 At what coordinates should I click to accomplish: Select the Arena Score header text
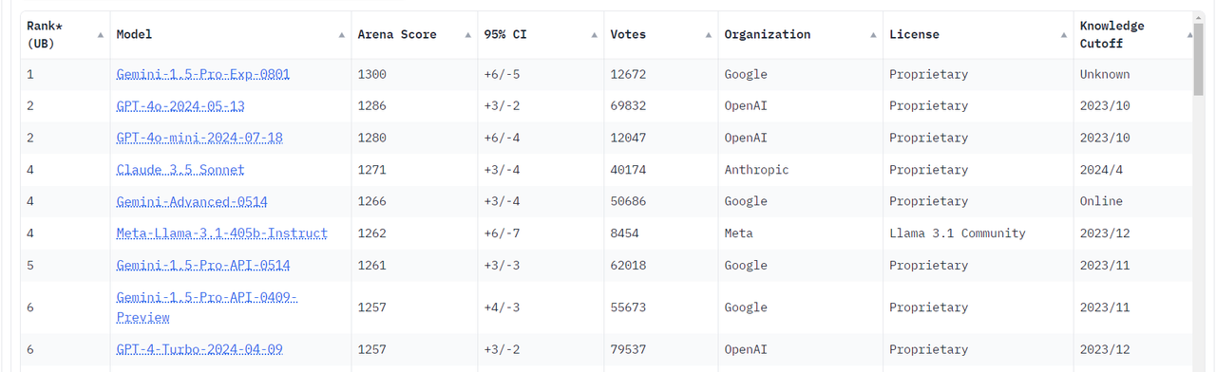397,34
